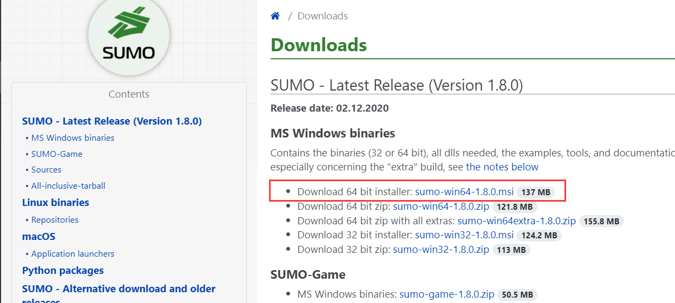The image size is (675, 303).
Task: Go to Python packages section
Action: coord(63,271)
